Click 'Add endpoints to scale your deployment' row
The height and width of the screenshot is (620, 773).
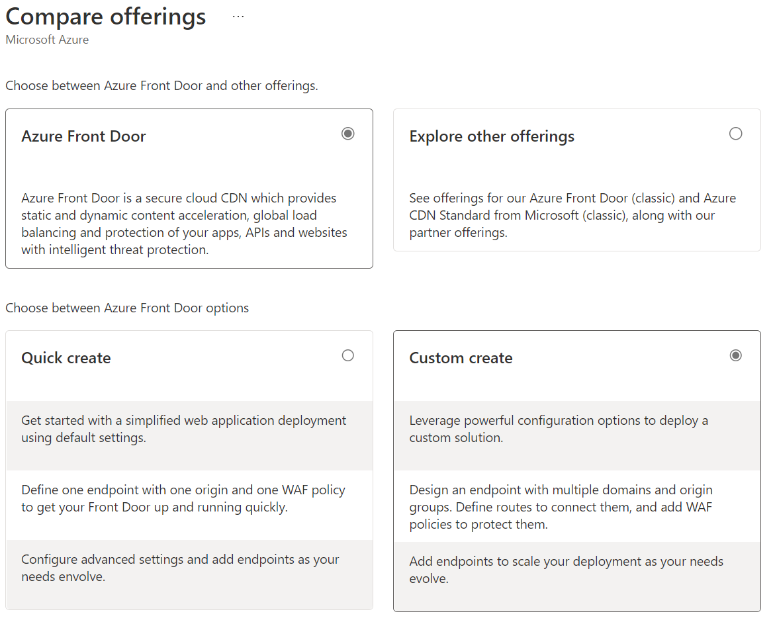(566, 570)
